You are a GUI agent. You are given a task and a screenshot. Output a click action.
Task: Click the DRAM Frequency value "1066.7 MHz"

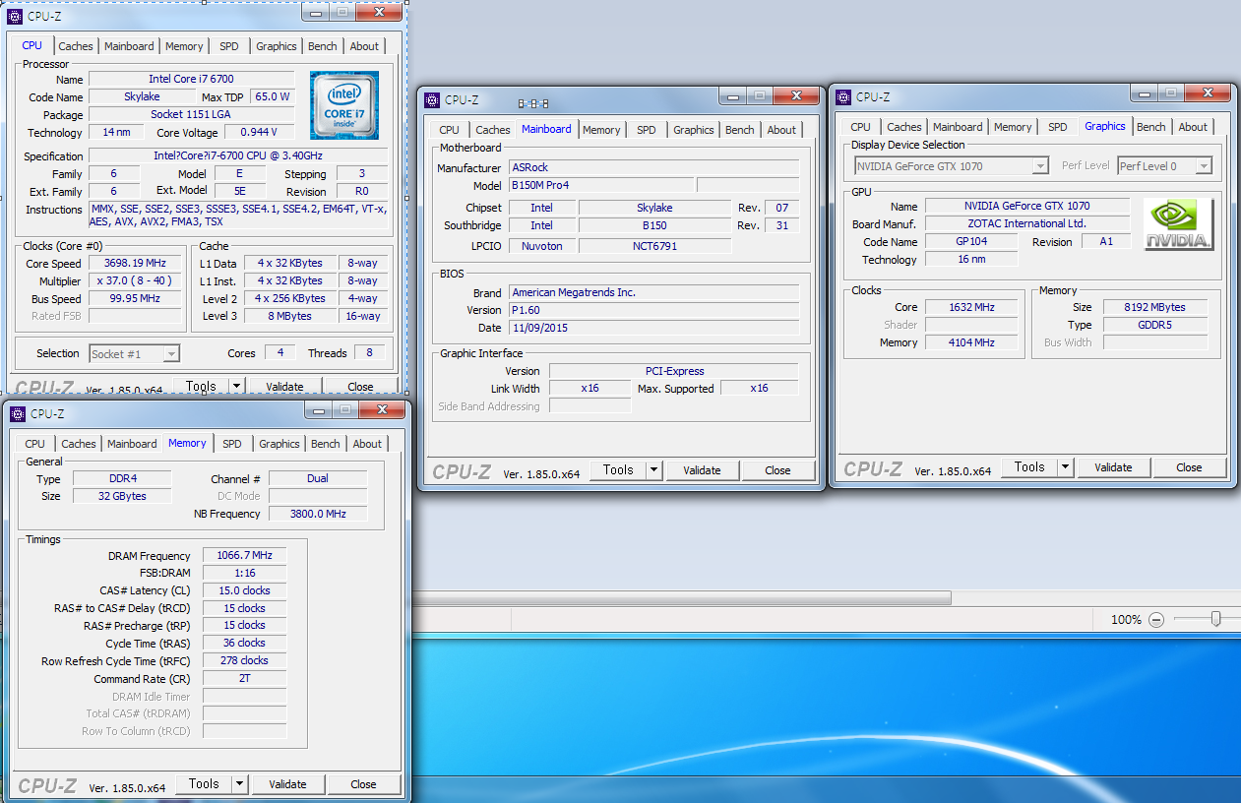coord(244,555)
